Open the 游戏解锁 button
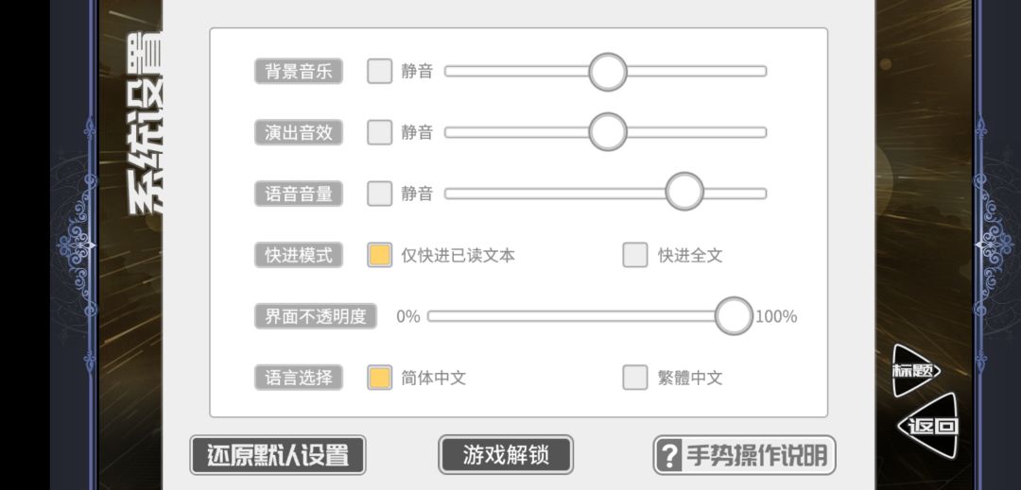The height and width of the screenshot is (490, 1021). 506,455
